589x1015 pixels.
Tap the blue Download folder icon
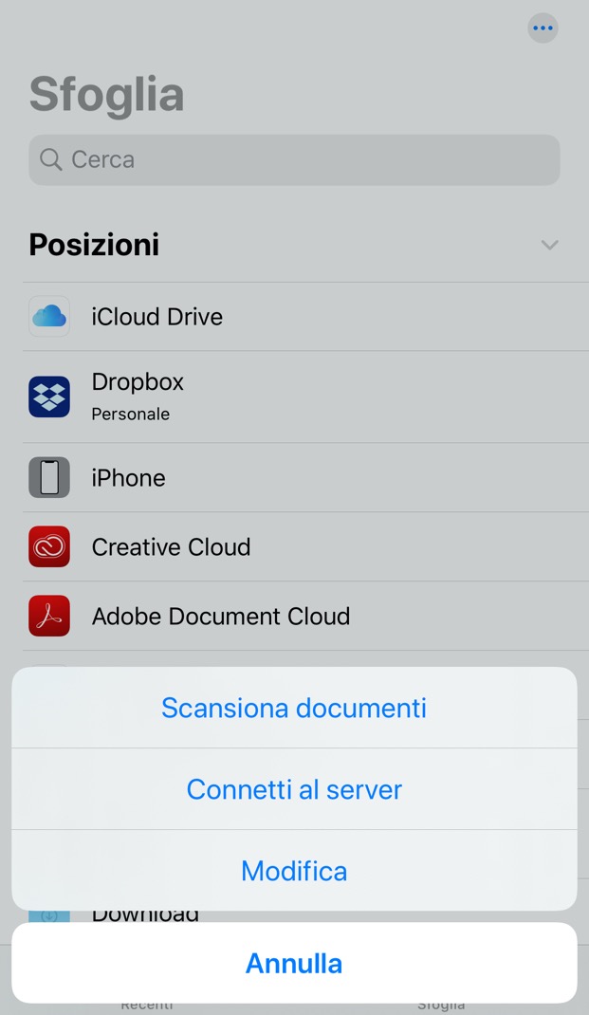click(x=49, y=915)
